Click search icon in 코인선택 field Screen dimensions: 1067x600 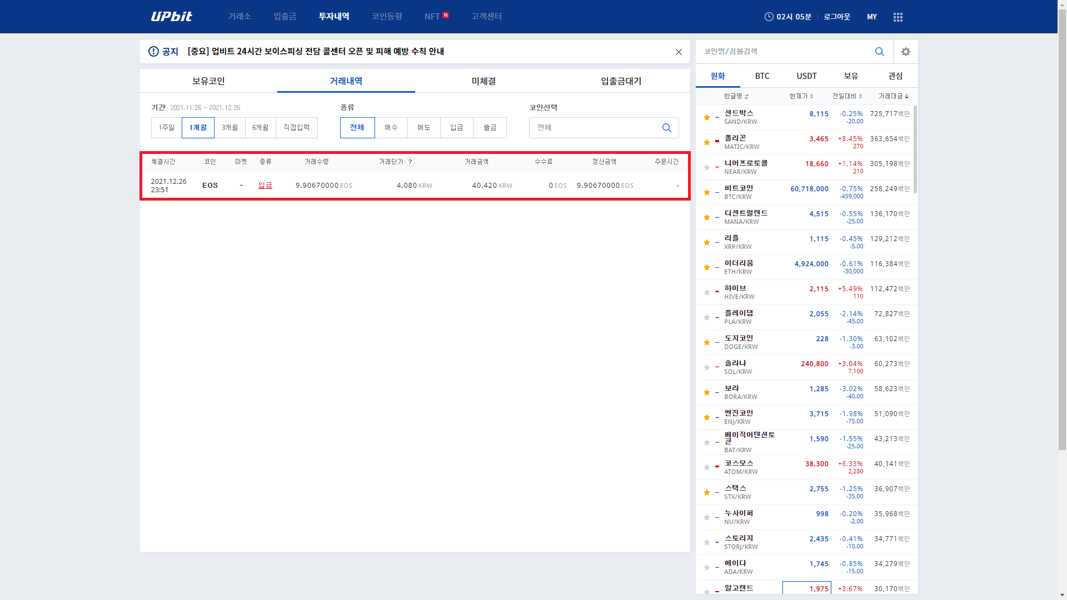666,128
